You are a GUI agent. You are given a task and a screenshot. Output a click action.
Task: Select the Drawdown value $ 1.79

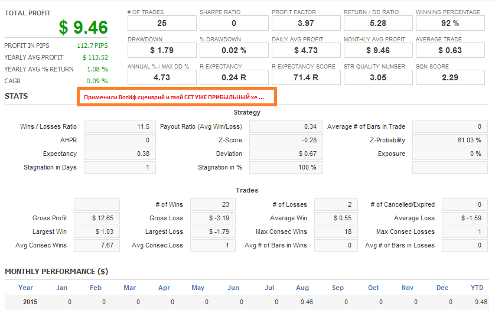(x=162, y=50)
